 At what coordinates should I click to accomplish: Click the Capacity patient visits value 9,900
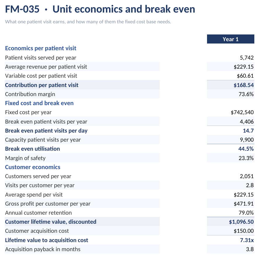pyautogui.click(x=247, y=140)
